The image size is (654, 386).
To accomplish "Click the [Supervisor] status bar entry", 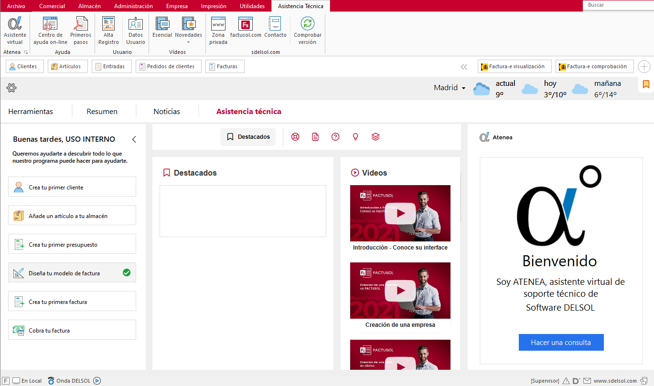I will coord(545,381).
